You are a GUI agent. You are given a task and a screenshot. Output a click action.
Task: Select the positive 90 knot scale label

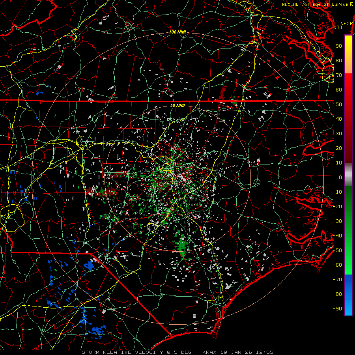[339, 46]
